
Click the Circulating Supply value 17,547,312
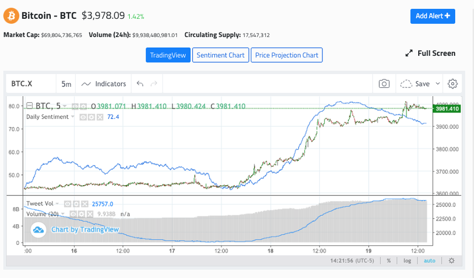pos(256,35)
